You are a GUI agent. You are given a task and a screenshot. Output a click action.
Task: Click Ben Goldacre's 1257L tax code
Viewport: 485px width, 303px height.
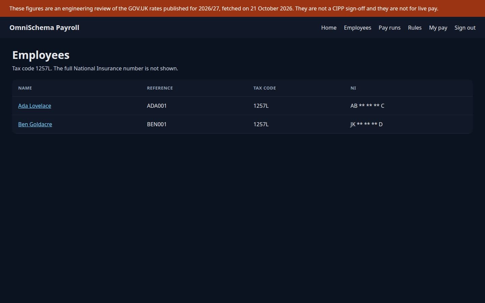click(x=261, y=124)
